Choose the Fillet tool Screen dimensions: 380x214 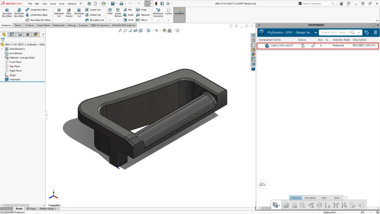tap(110, 11)
